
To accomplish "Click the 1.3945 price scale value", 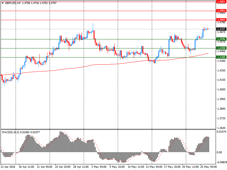I will coord(221,99).
